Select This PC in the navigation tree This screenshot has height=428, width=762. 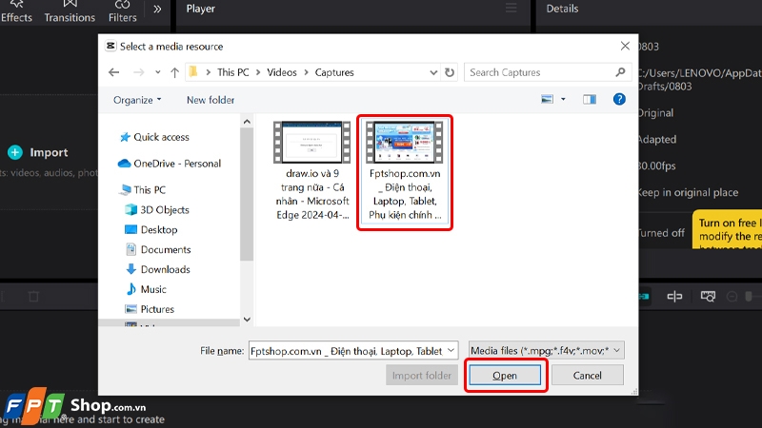(x=144, y=189)
